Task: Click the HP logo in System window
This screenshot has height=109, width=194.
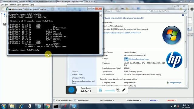Action: [x=174, y=60]
